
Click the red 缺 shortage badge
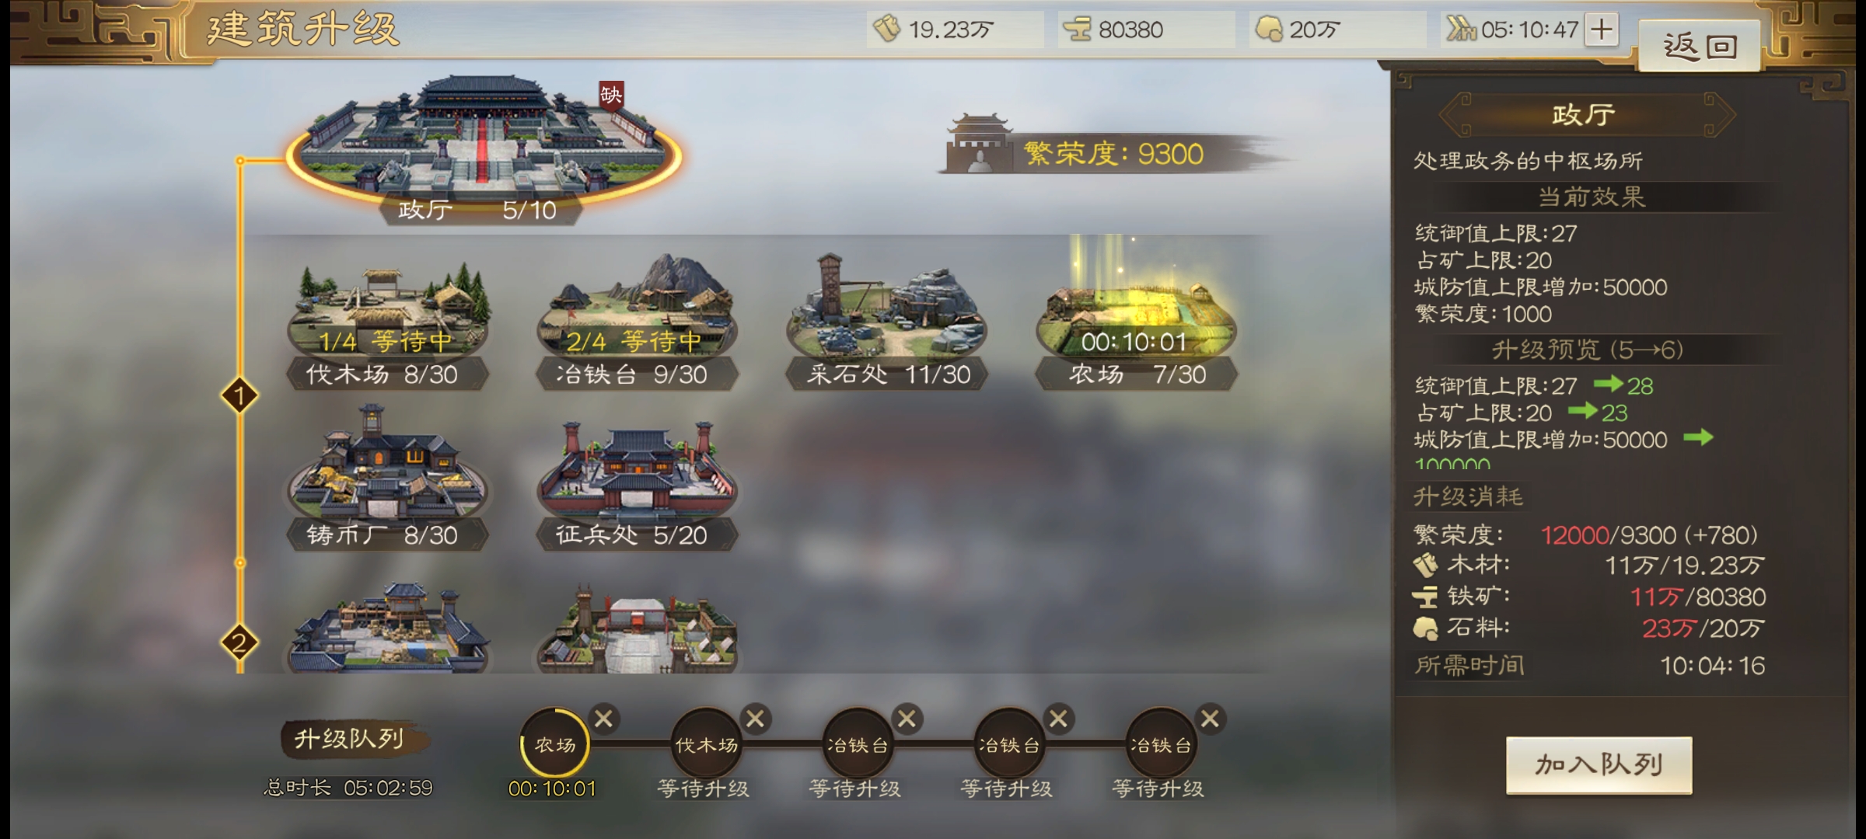[611, 96]
